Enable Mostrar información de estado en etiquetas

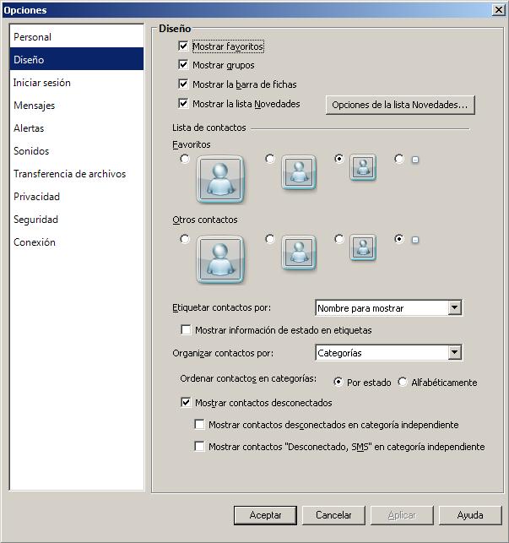(187, 330)
